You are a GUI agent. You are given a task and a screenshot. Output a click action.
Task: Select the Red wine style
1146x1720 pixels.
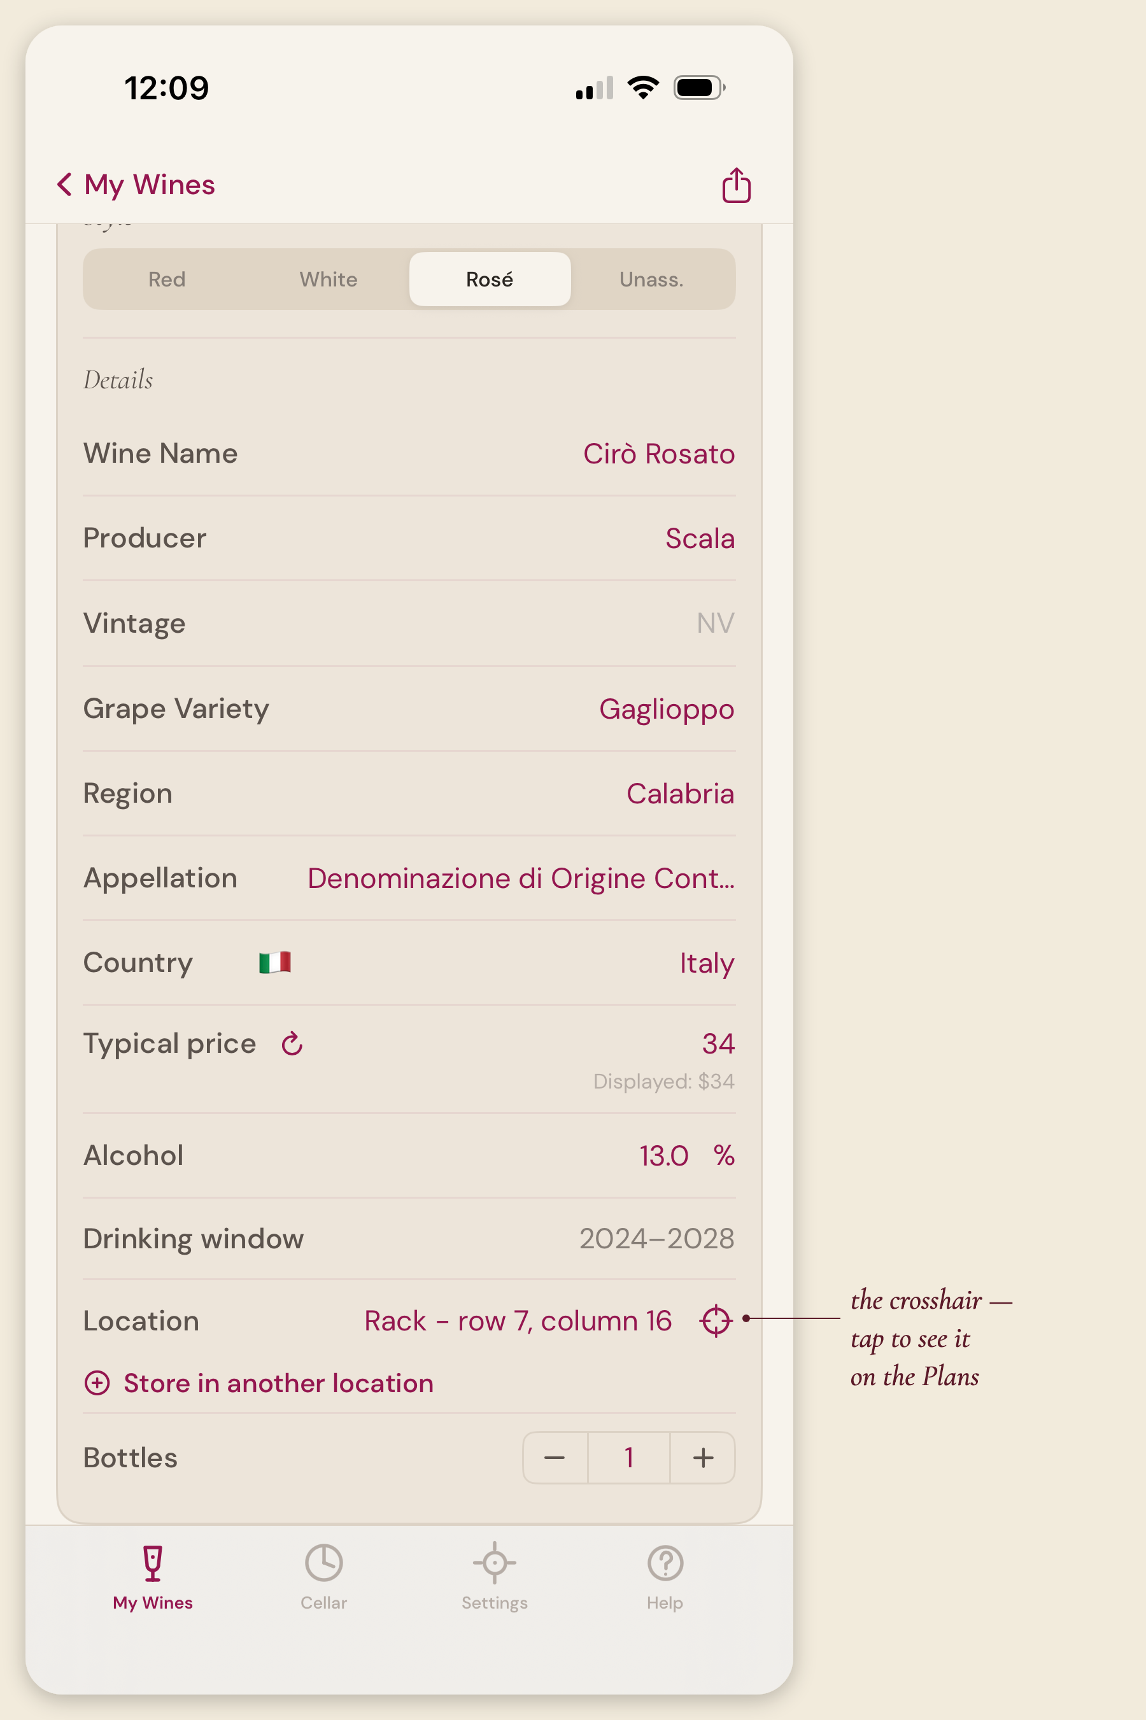167,279
